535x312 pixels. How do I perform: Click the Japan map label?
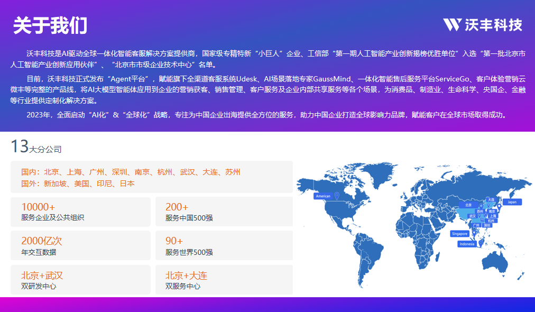512,202
